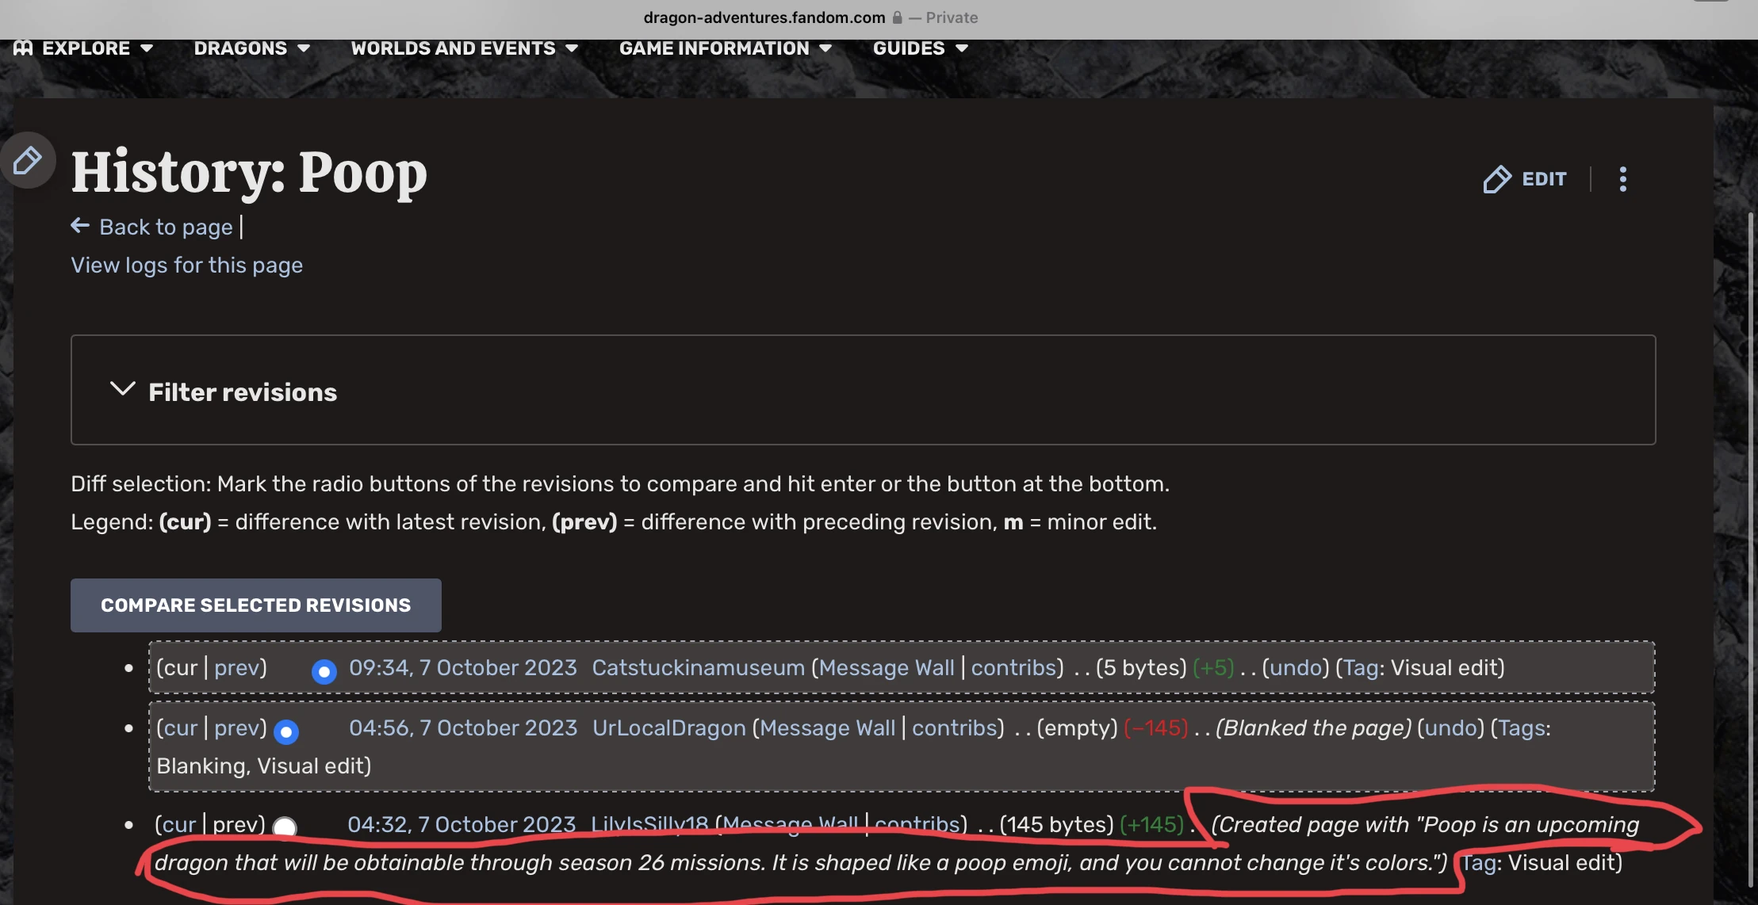The width and height of the screenshot is (1758, 905).
Task: Select radio button for 09:34 revision
Action: (x=324, y=672)
